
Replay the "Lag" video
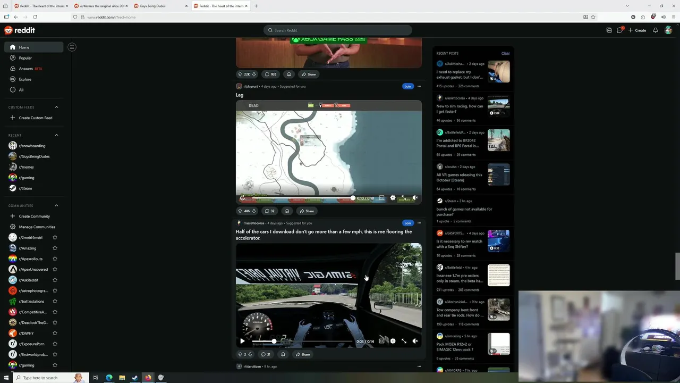[x=242, y=198]
